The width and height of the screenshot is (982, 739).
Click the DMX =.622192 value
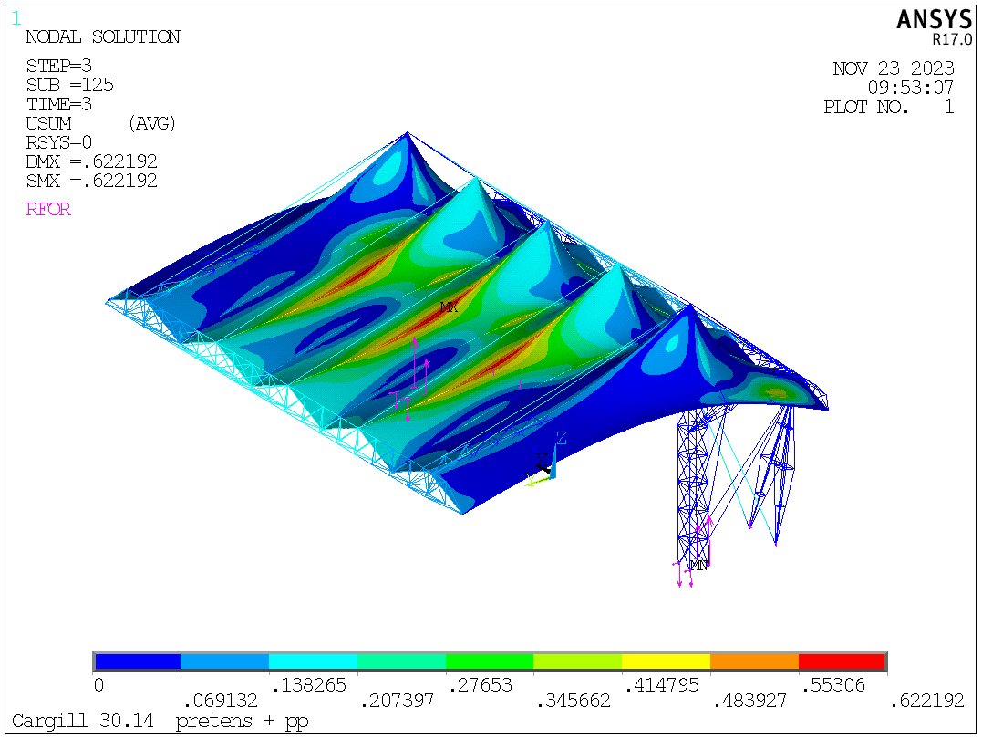point(91,161)
